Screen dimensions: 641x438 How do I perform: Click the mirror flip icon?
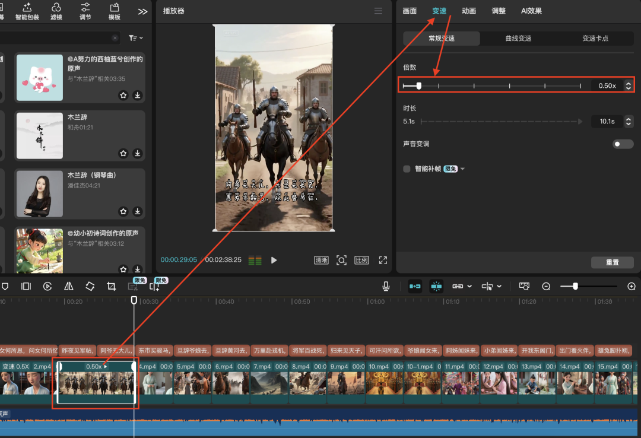tap(69, 287)
